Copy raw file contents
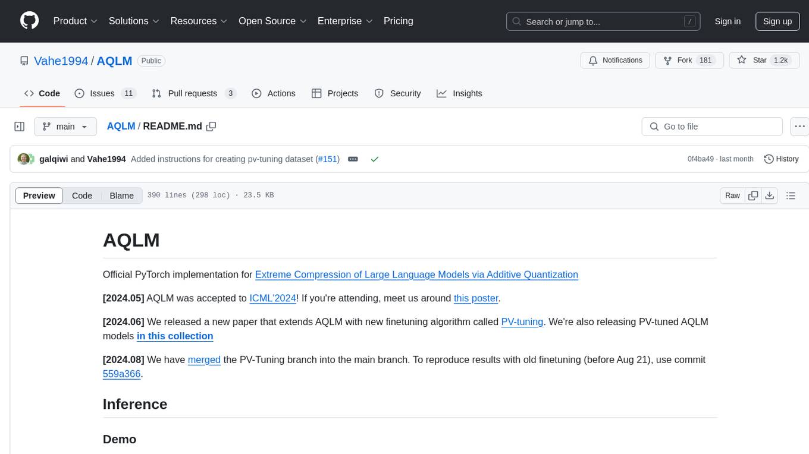The width and height of the screenshot is (809, 454). pyautogui.click(x=754, y=196)
